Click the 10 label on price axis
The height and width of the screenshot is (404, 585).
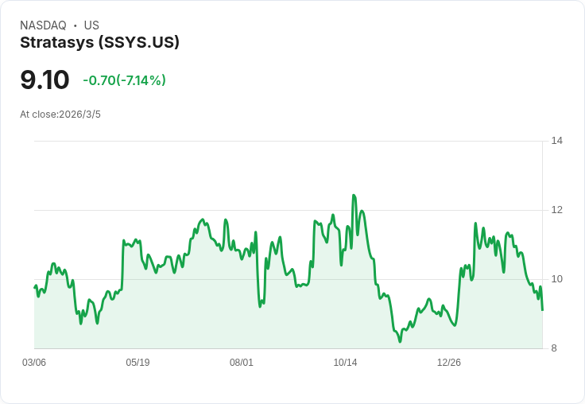[x=557, y=279]
